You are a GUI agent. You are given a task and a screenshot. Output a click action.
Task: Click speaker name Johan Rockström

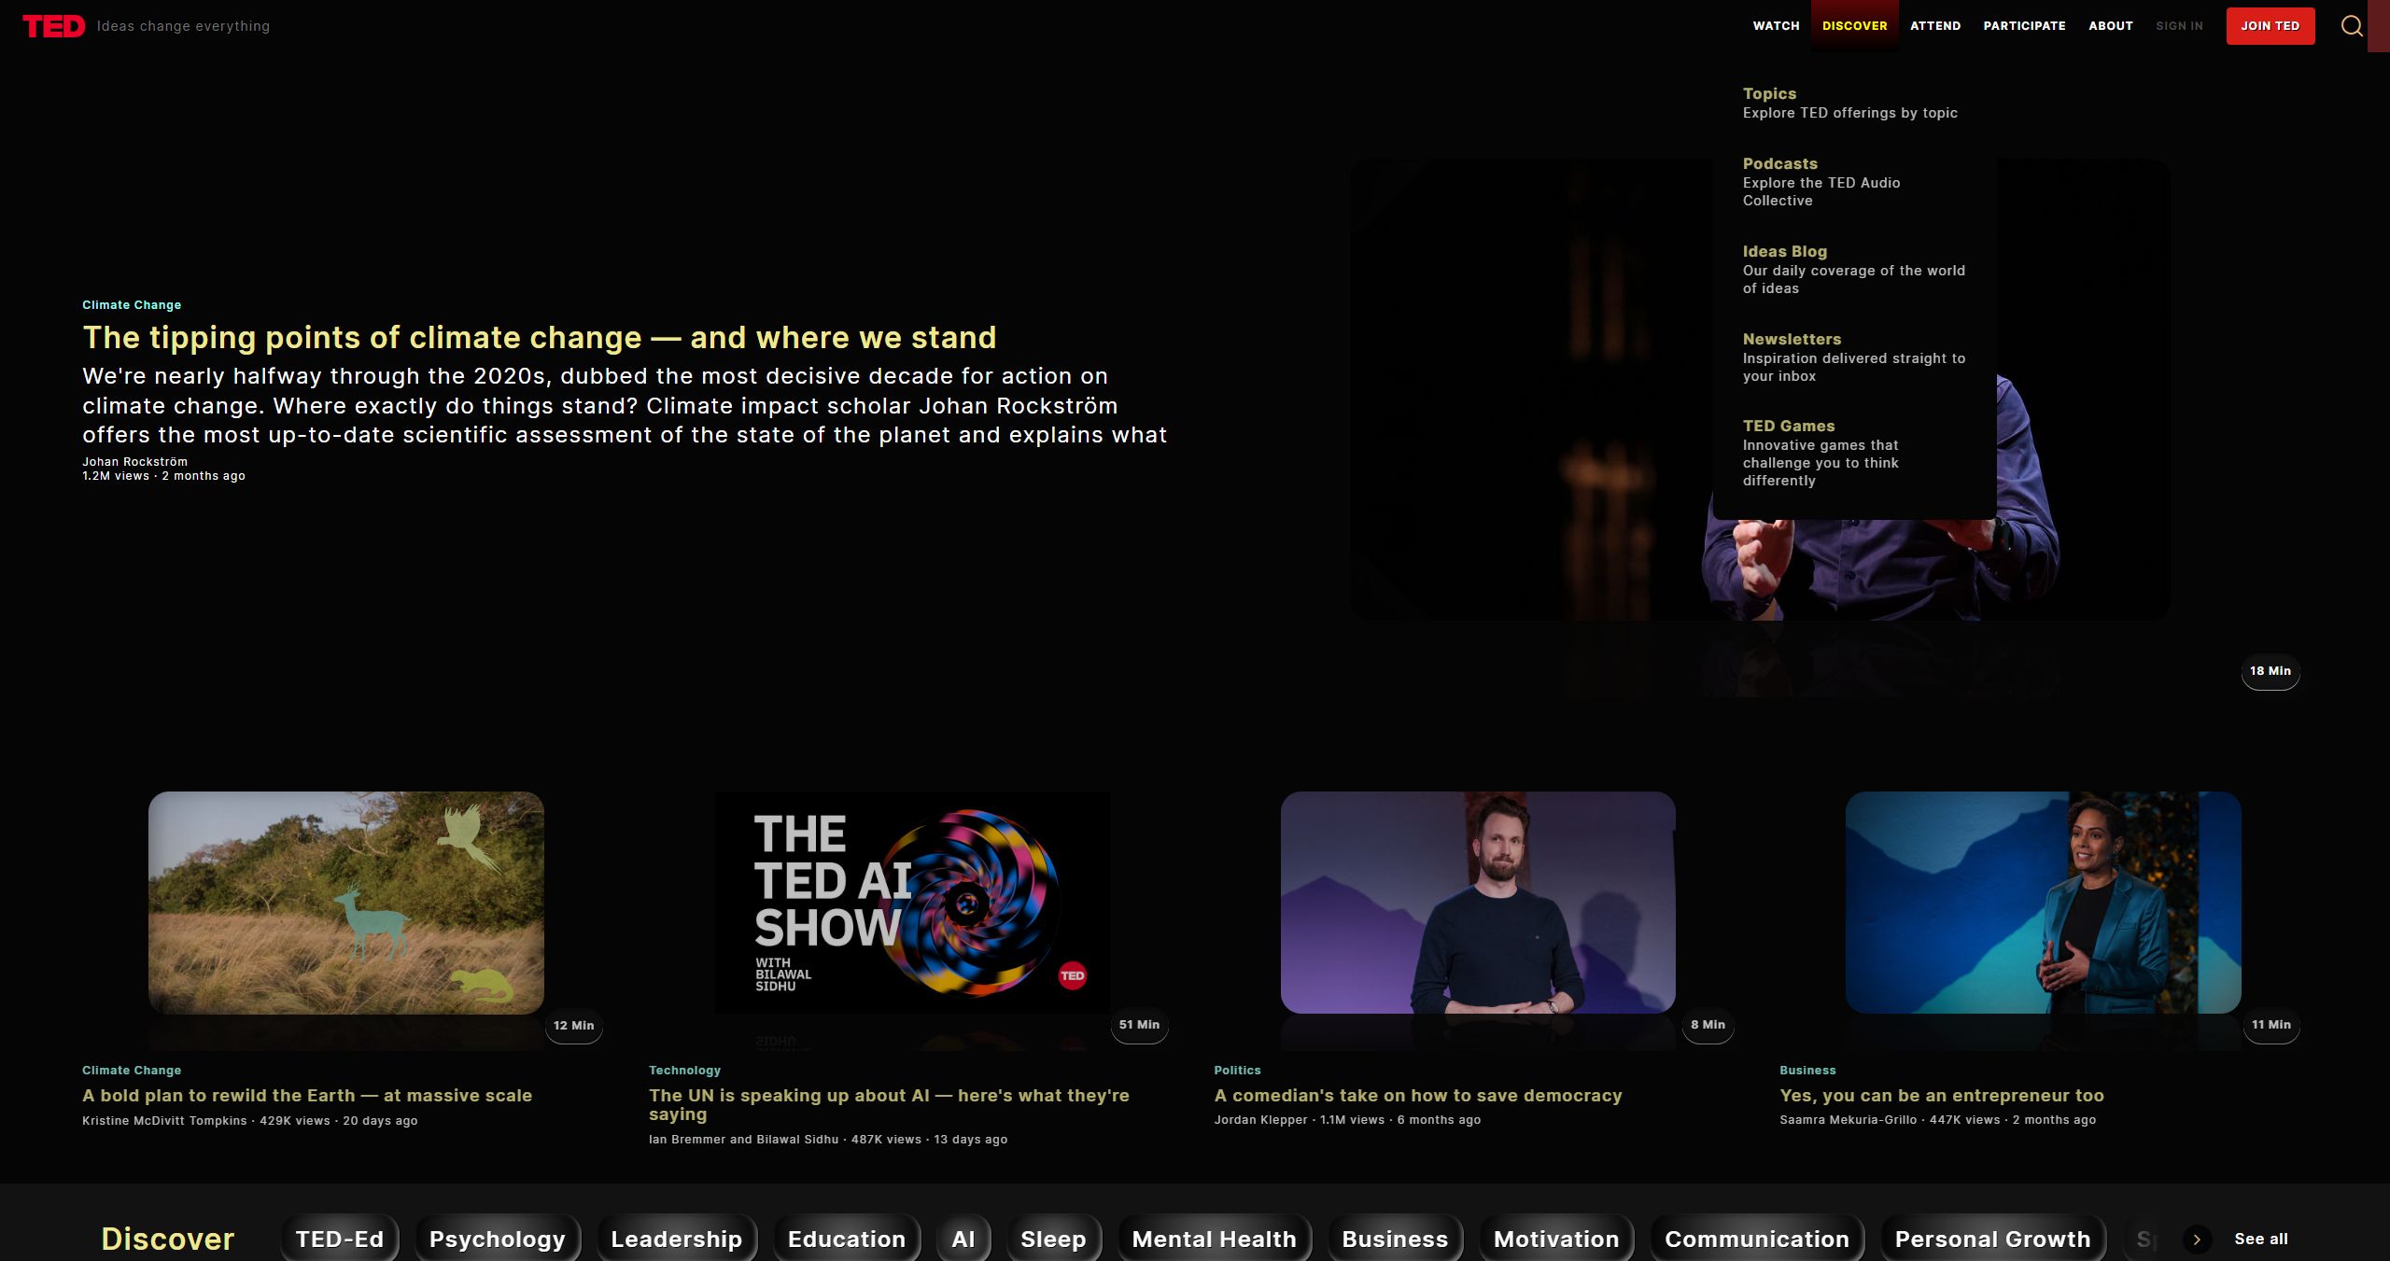[x=134, y=461]
